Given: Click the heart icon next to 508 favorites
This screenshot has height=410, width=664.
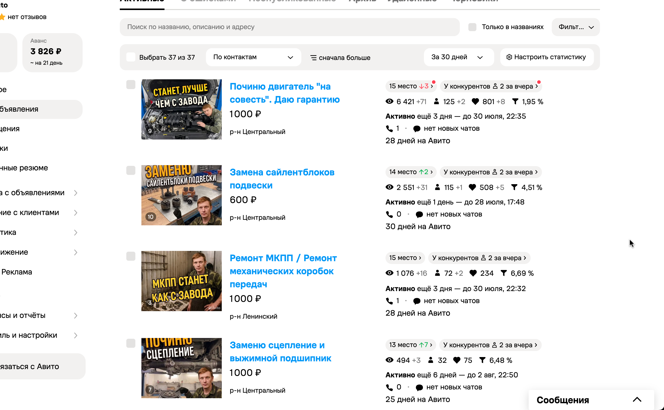Looking at the screenshot, I should [472, 187].
